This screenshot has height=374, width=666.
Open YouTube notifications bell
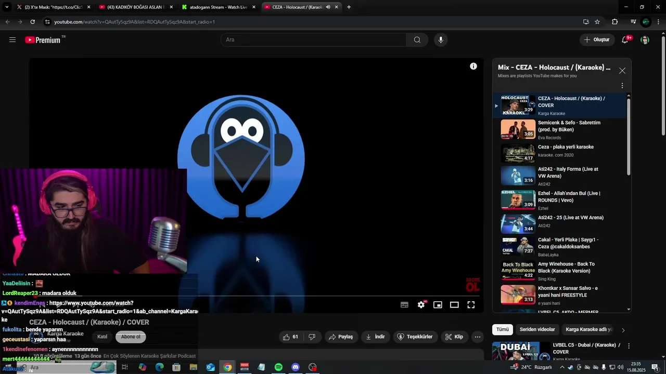point(625,40)
